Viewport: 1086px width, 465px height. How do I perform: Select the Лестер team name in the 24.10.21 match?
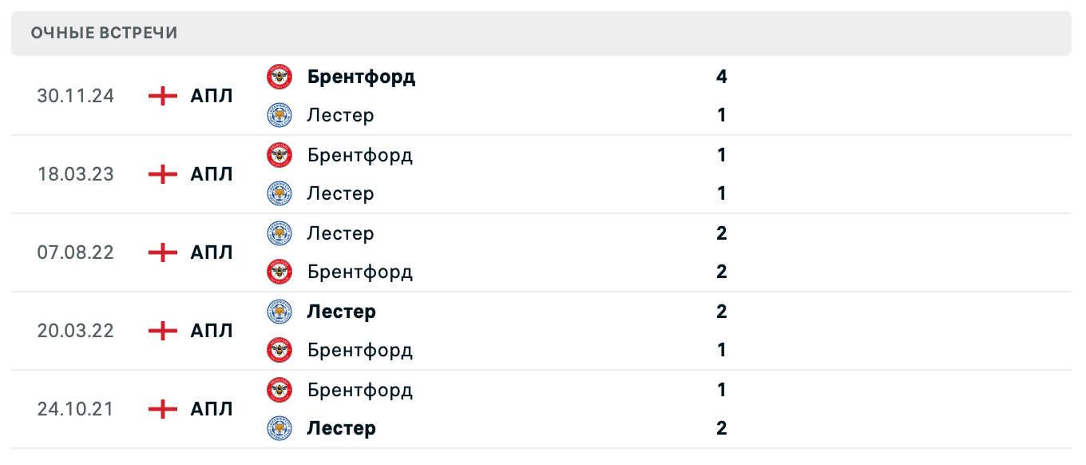tap(342, 428)
